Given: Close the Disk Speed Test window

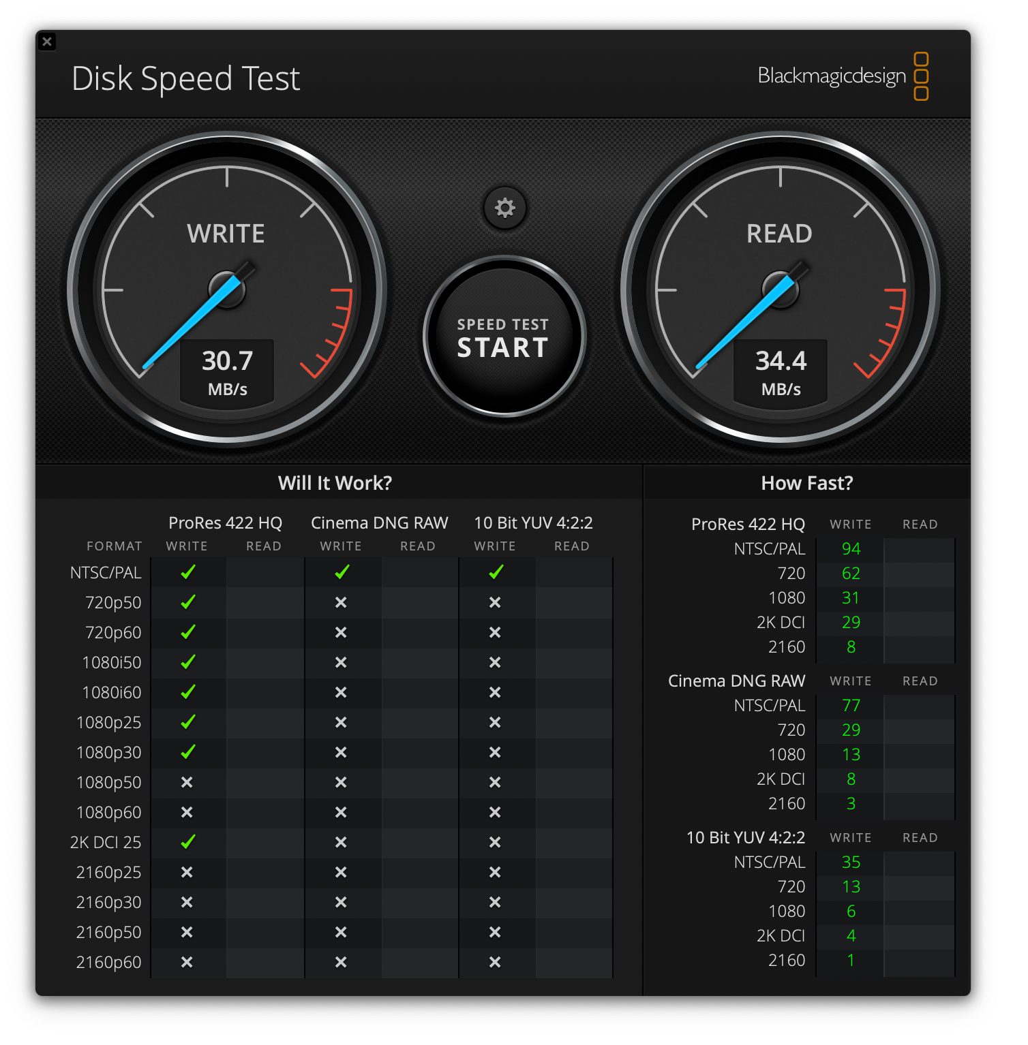Looking at the screenshot, I should (47, 42).
